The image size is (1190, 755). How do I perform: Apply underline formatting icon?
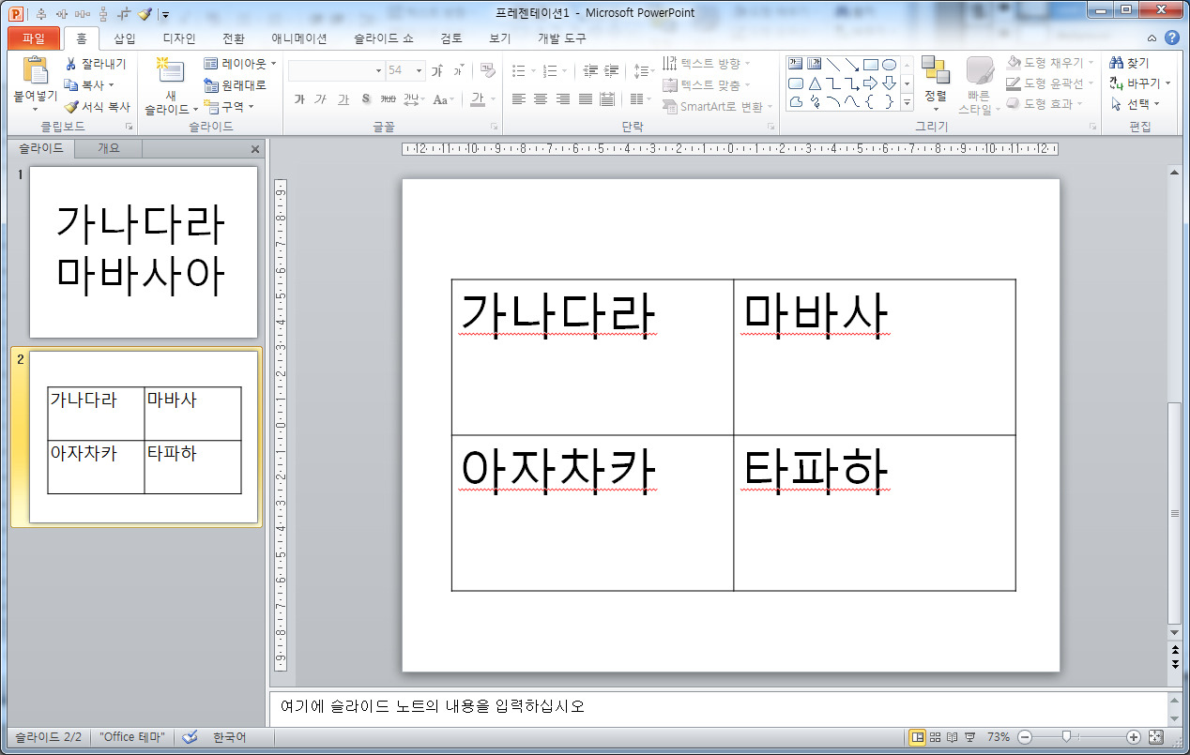tap(343, 99)
